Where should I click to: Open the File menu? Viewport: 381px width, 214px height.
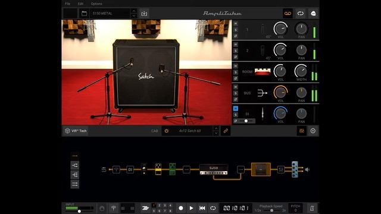[x=67, y=4]
